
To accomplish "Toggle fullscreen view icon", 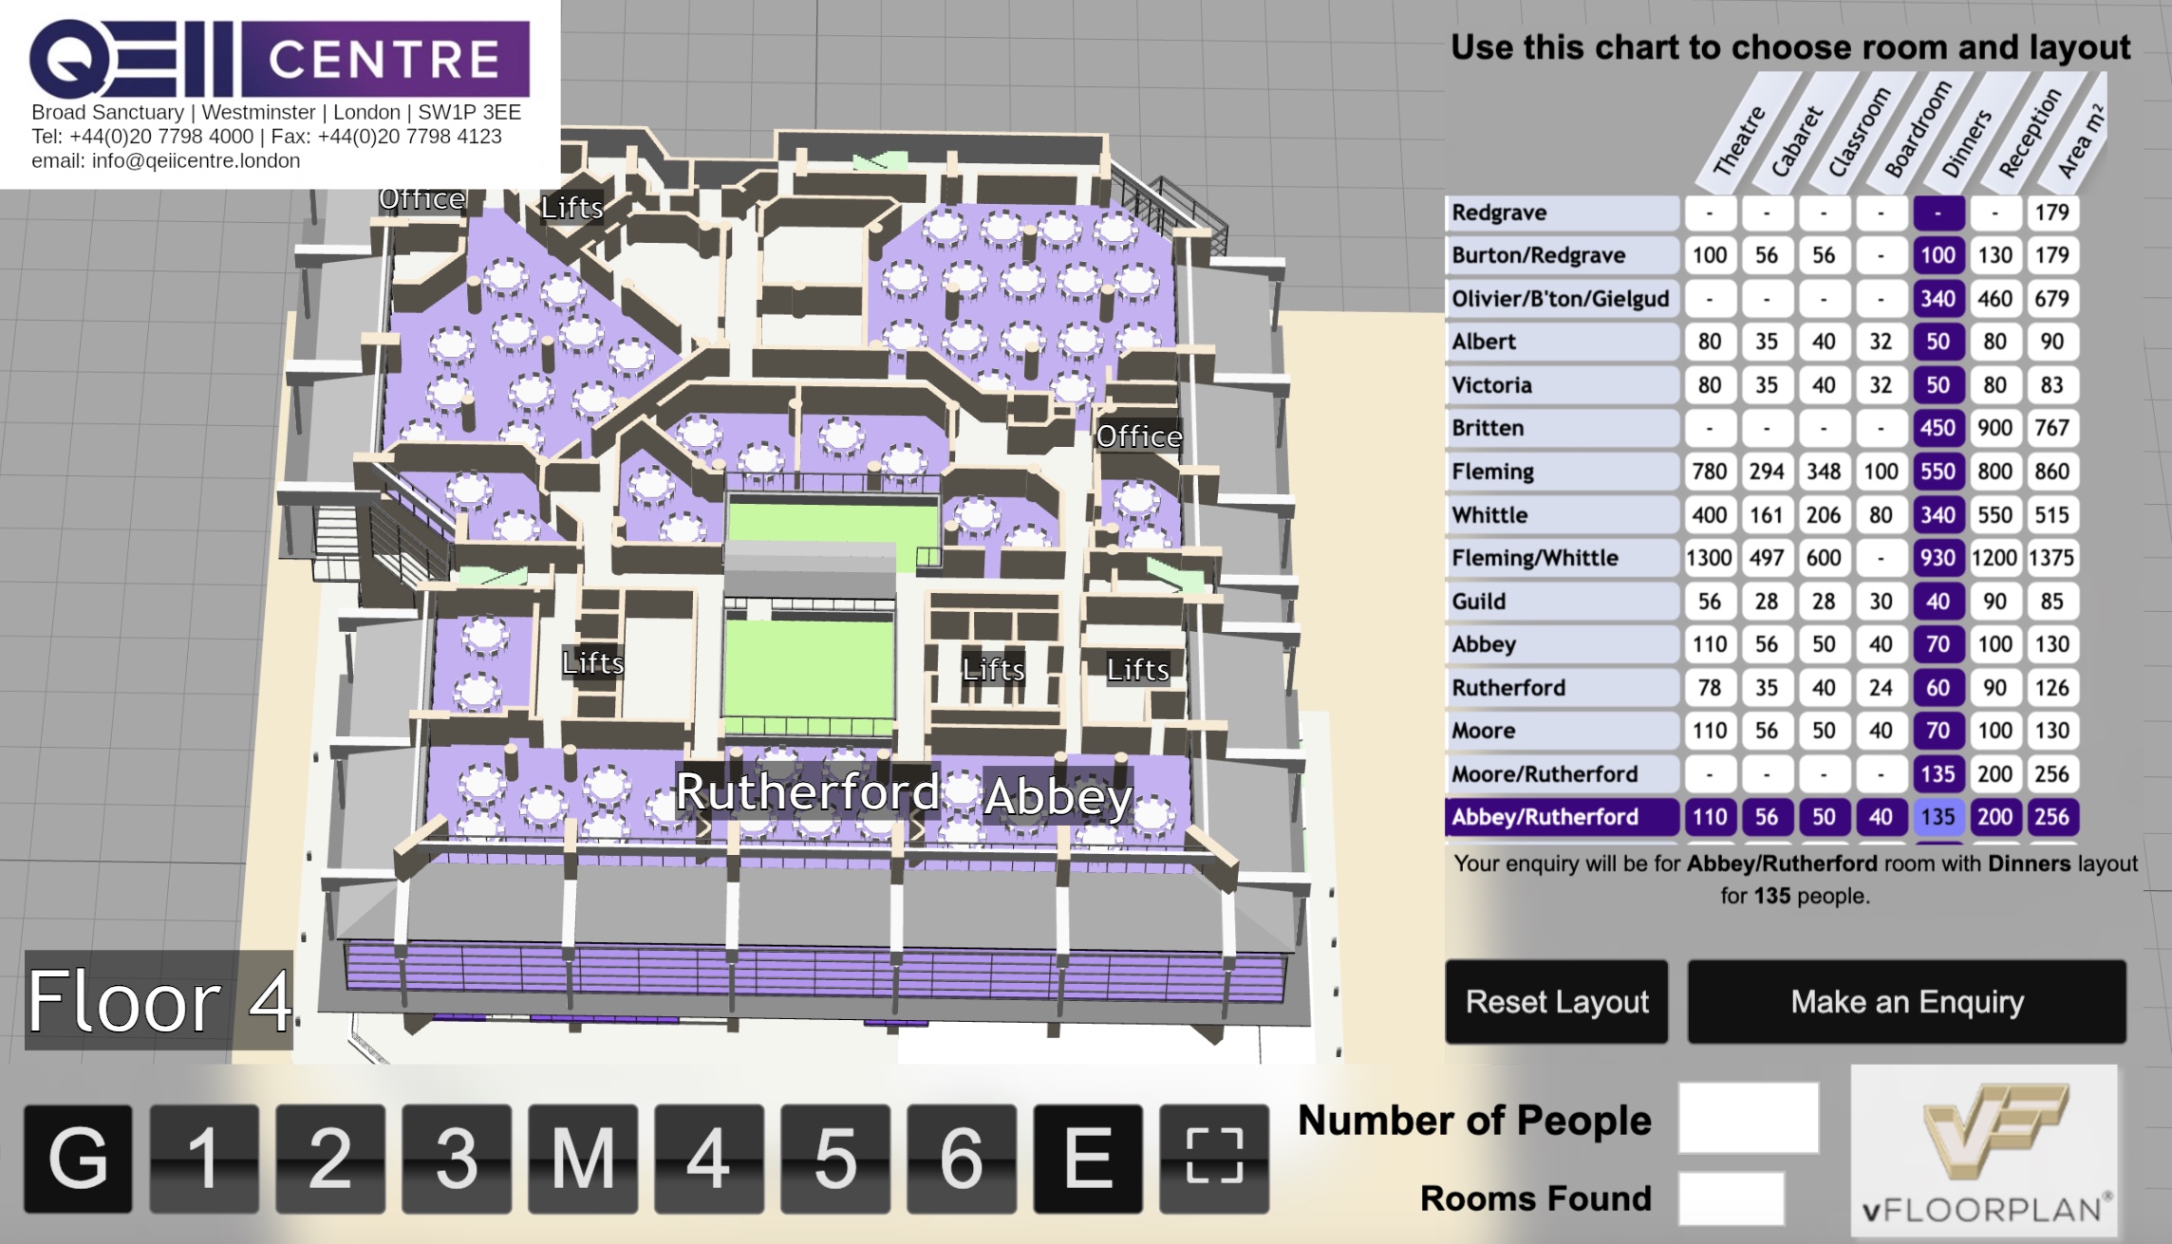I will [x=1214, y=1159].
